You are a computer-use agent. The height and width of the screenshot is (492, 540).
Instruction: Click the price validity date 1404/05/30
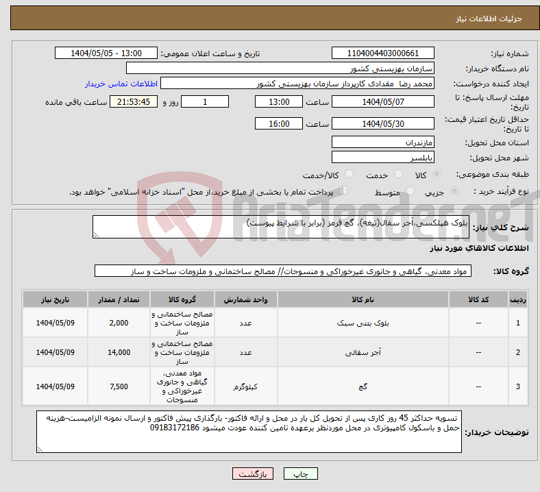[x=382, y=123]
